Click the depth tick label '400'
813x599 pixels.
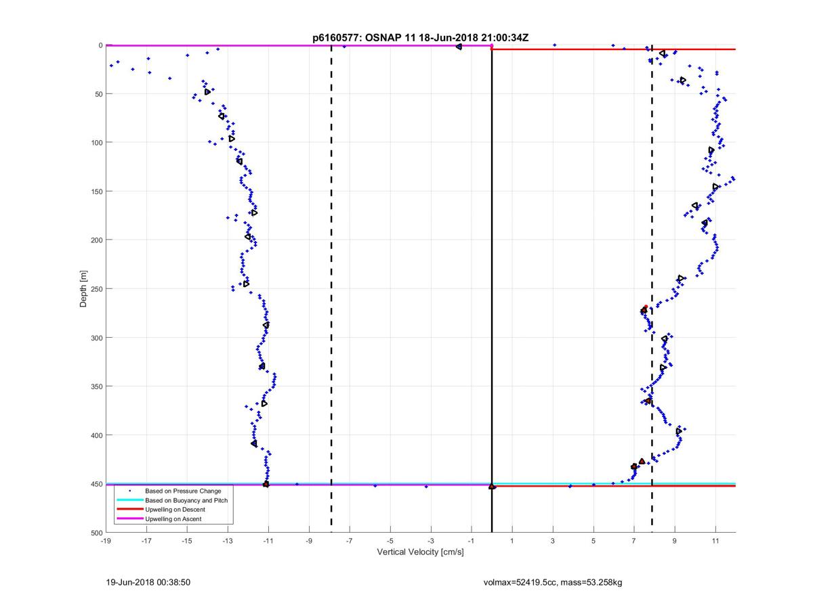96,435
